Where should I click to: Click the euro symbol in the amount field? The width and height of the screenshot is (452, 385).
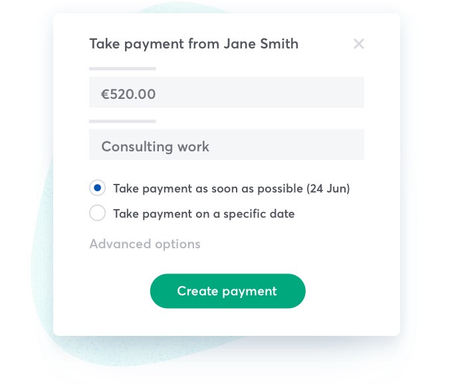tap(105, 94)
